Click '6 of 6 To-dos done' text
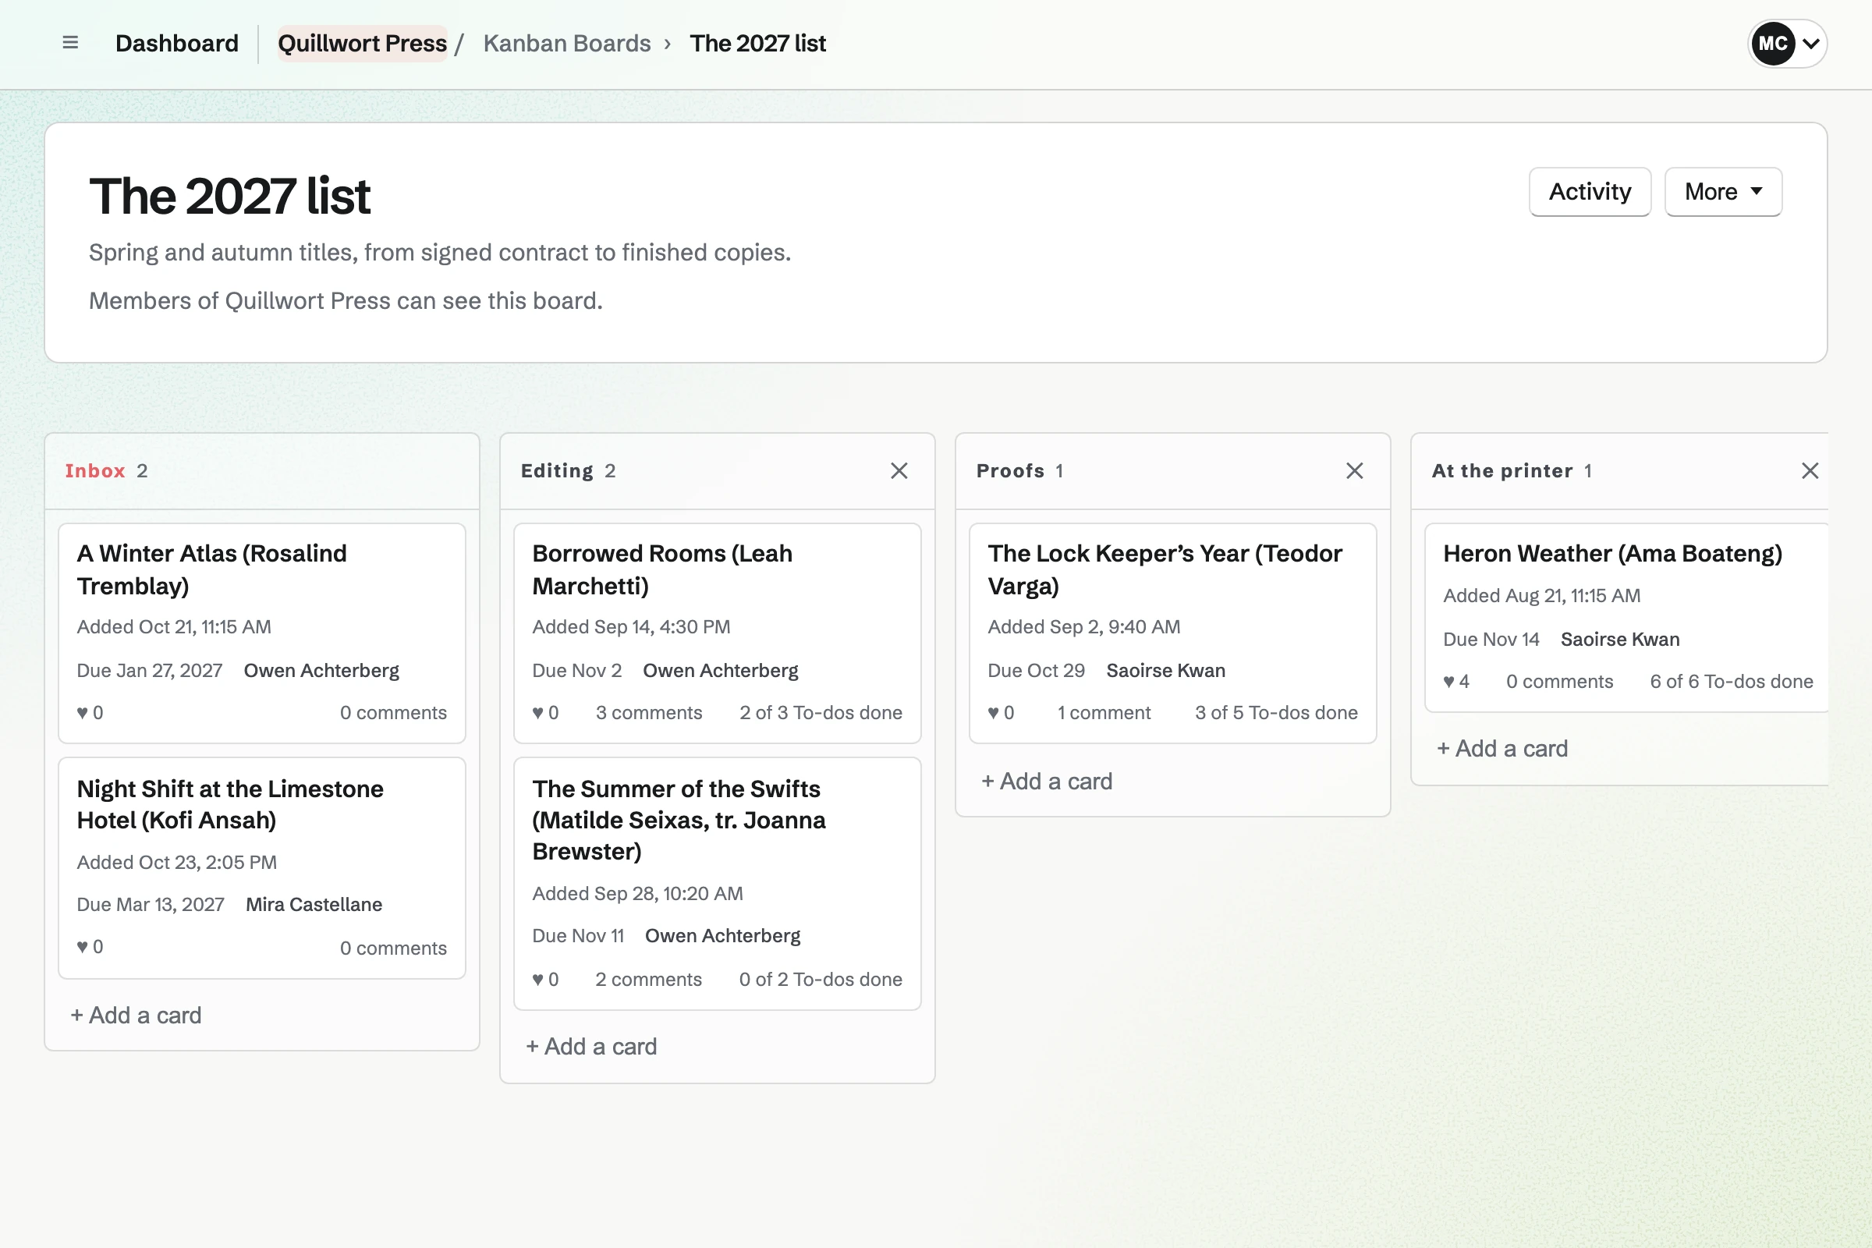This screenshot has height=1248, width=1872. (1731, 681)
